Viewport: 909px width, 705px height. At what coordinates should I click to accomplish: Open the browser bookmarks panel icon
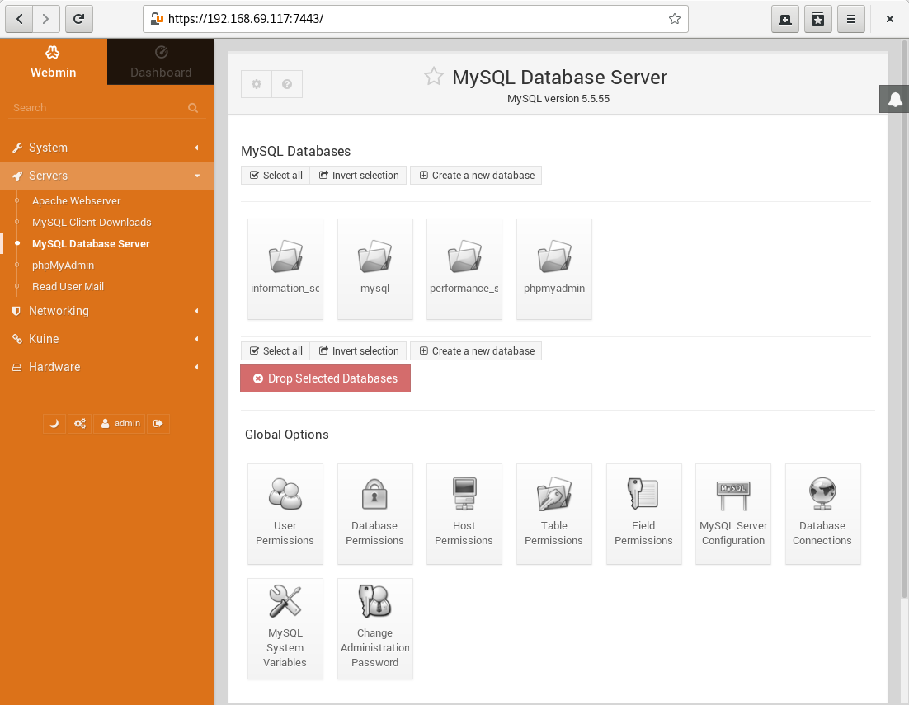818,19
